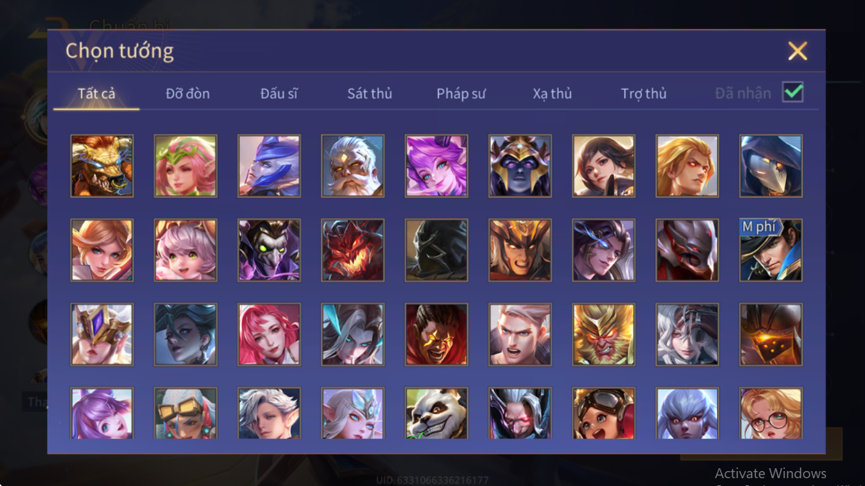Select the Đấu sĩ category tab
This screenshot has height=486, width=865.
(x=278, y=93)
